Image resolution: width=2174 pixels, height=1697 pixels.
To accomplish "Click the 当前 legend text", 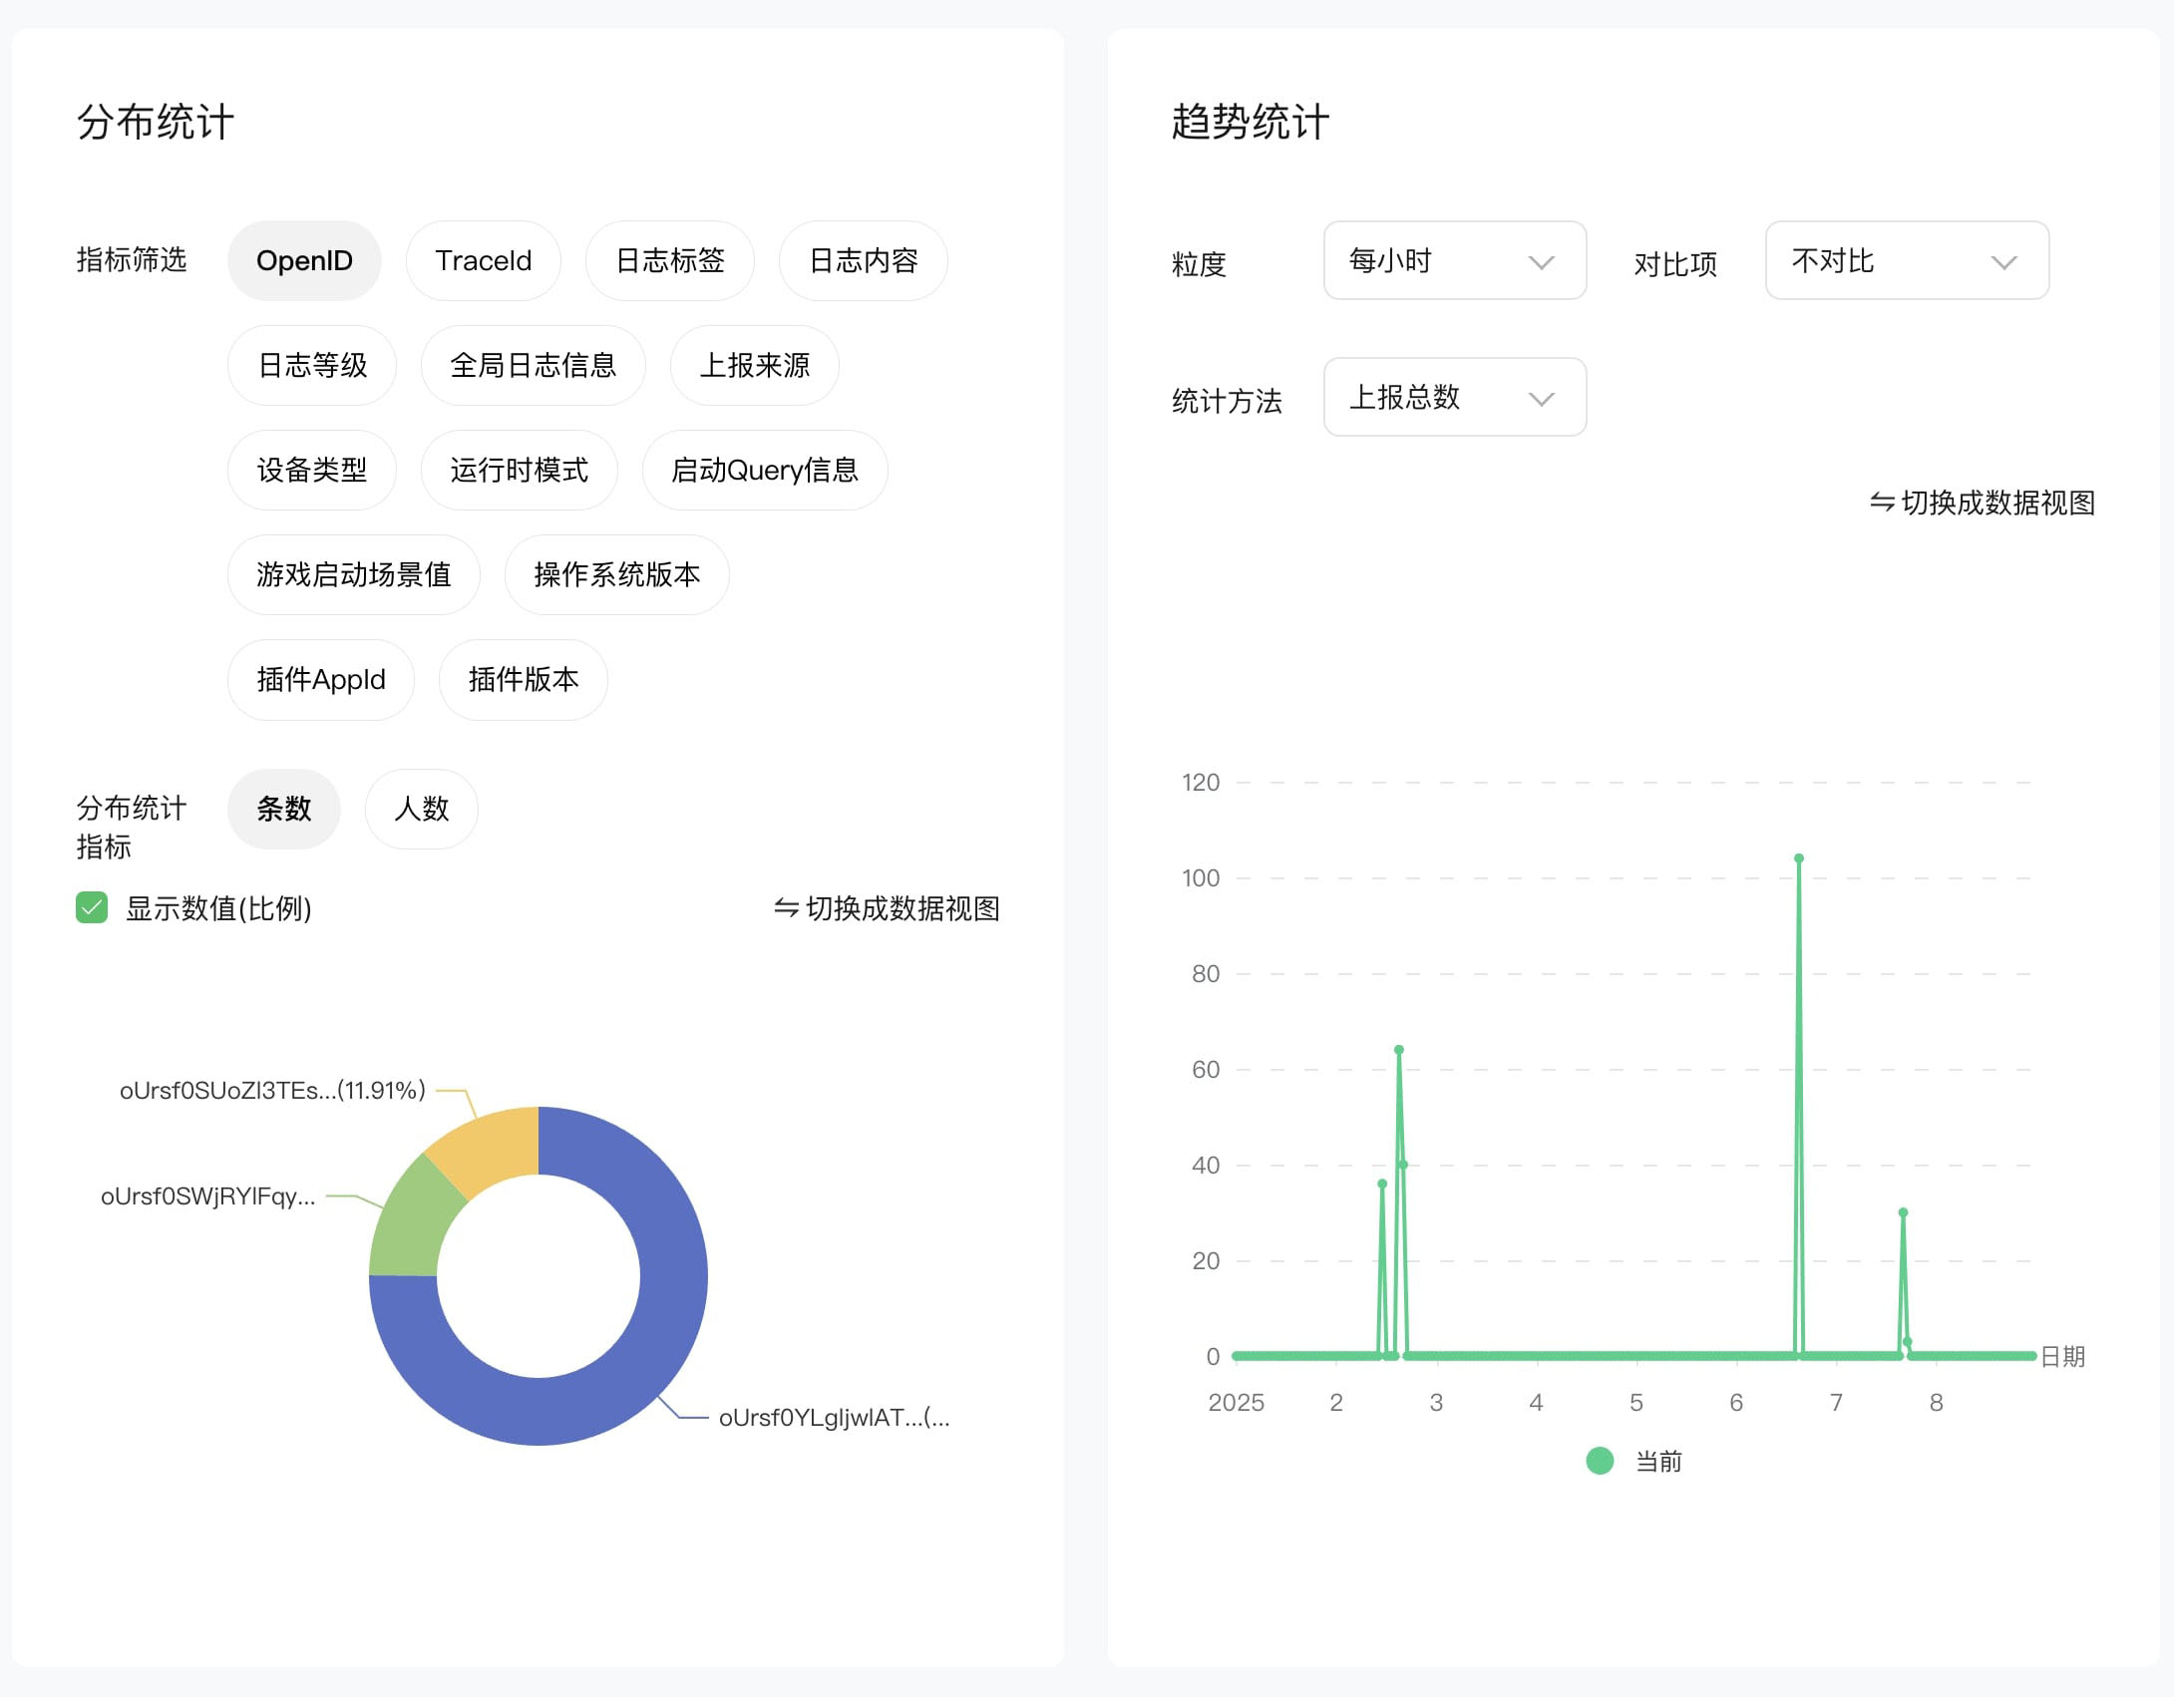I will [1658, 1462].
